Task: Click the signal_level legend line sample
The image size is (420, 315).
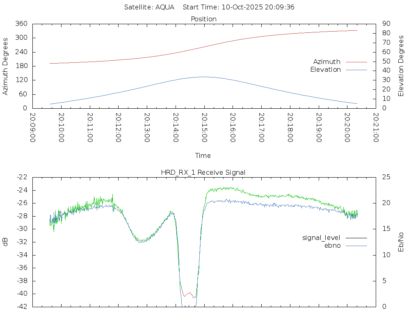Action: point(356,238)
